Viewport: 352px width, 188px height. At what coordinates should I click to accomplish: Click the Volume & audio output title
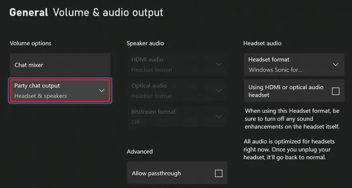(x=108, y=12)
